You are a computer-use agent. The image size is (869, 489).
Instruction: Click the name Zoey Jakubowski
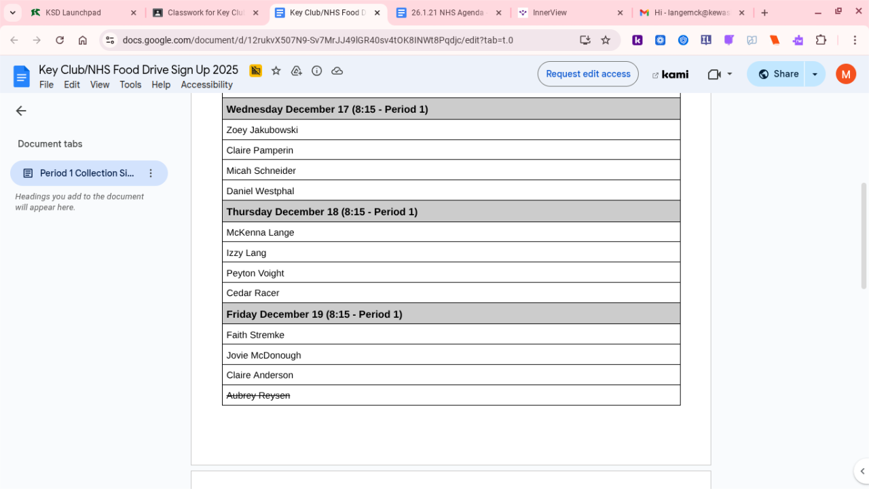(x=262, y=130)
